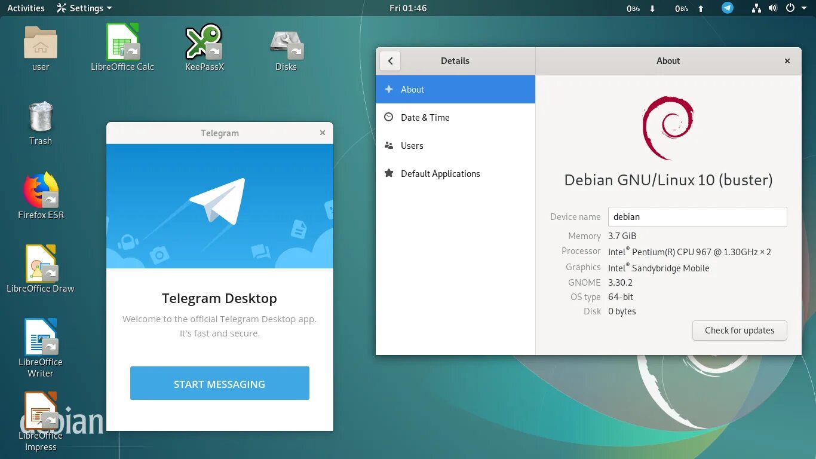Open the Settings app menu dropdown
The height and width of the screenshot is (459, 816).
pyautogui.click(x=84, y=8)
